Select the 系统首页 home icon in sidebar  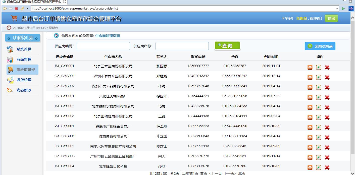click(10, 49)
